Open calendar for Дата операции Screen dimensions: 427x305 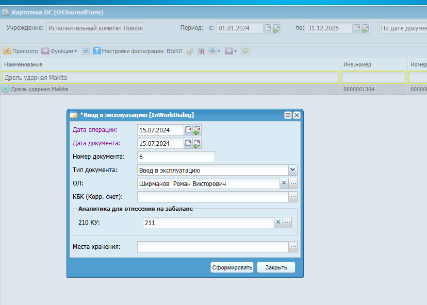point(188,130)
